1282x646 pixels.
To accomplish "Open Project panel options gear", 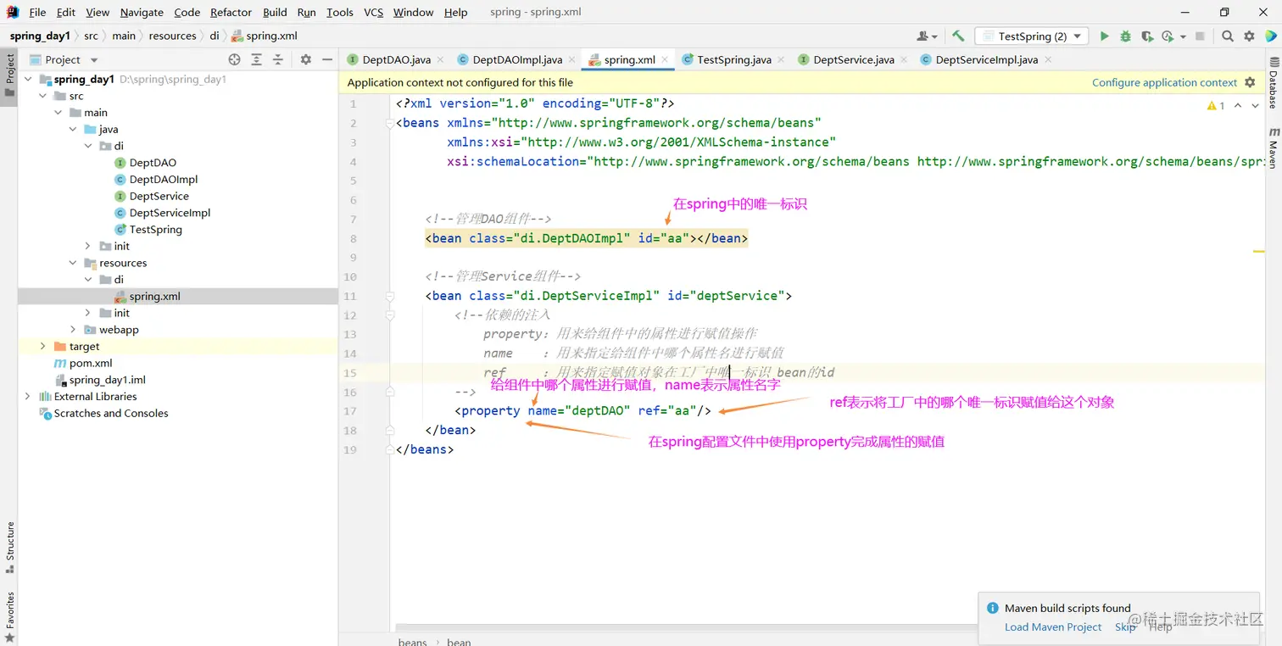I will click(306, 59).
